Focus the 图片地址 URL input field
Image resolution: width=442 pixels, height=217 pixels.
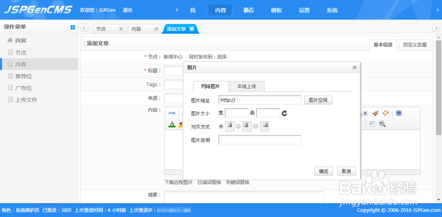260,100
